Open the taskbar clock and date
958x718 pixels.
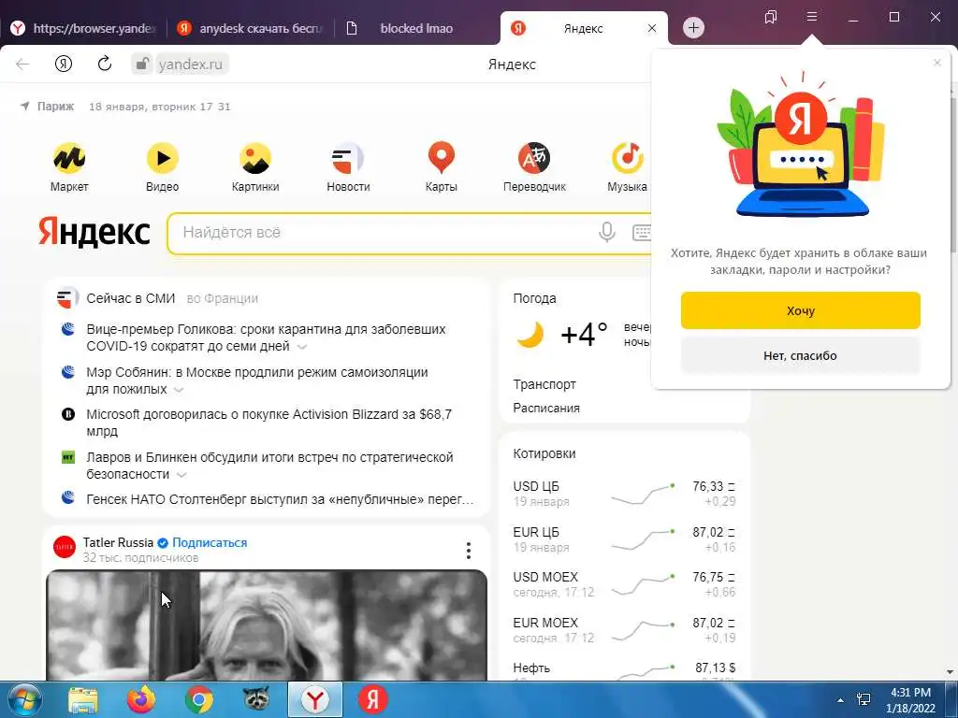[910, 700]
